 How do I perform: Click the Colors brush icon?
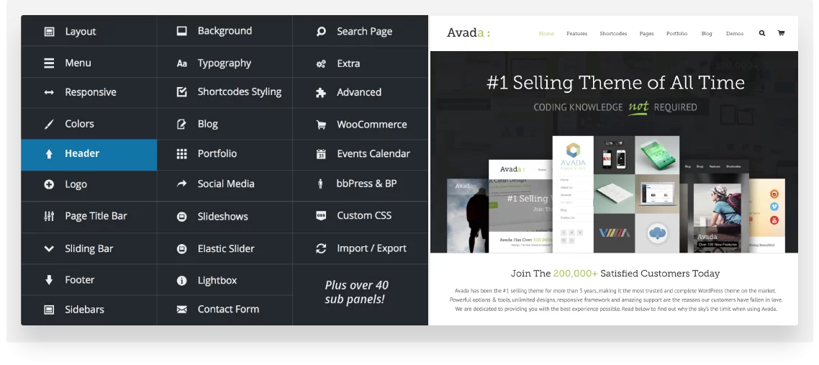pos(49,125)
